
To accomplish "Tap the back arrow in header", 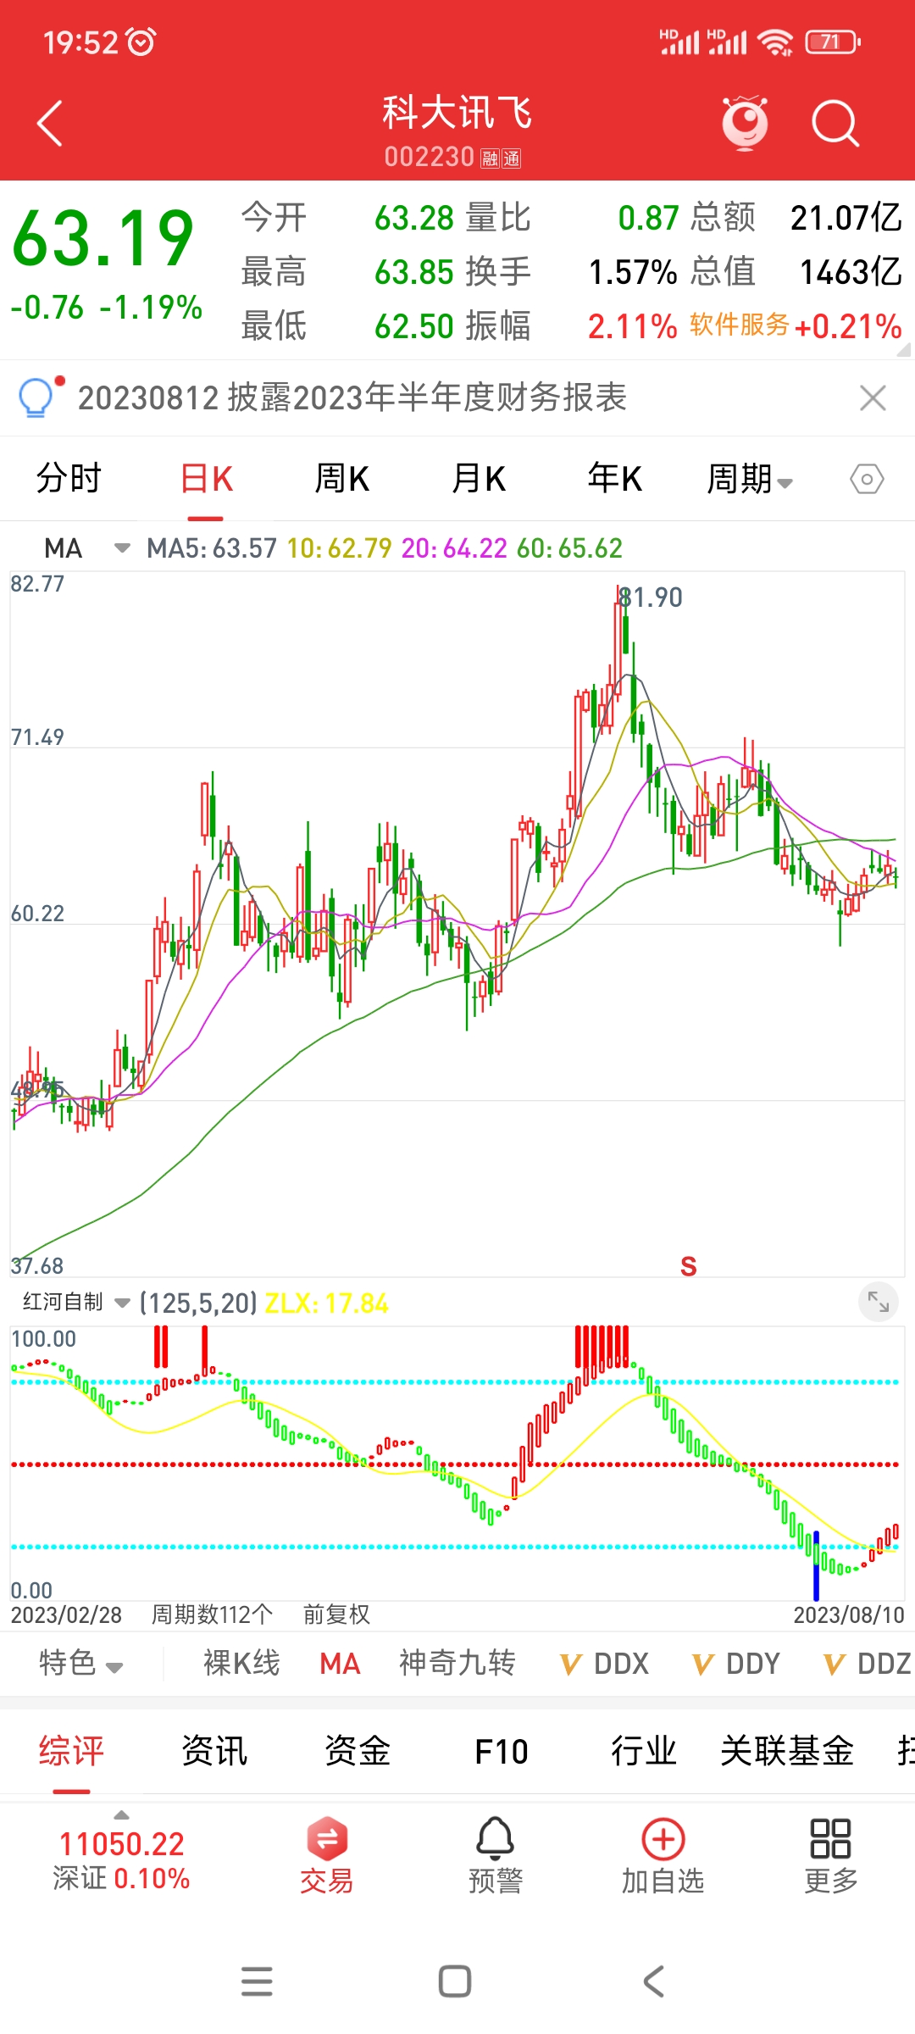I will click(x=50, y=124).
